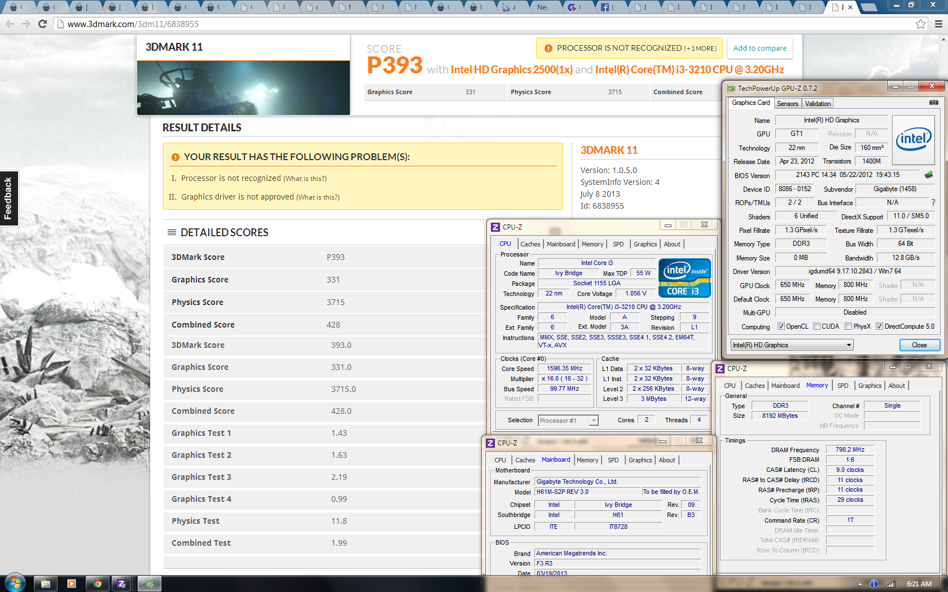Open the Windows Start menu
The width and height of the screenshot is (948, 592).
pyautogui.click(x=15, y=583)
